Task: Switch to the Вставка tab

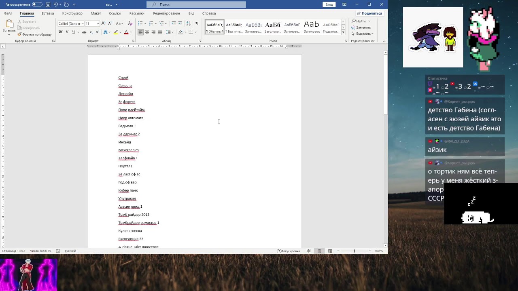Action: [x=48, y=13]
